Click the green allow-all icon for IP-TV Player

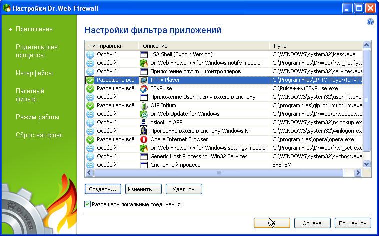(90, 80)
